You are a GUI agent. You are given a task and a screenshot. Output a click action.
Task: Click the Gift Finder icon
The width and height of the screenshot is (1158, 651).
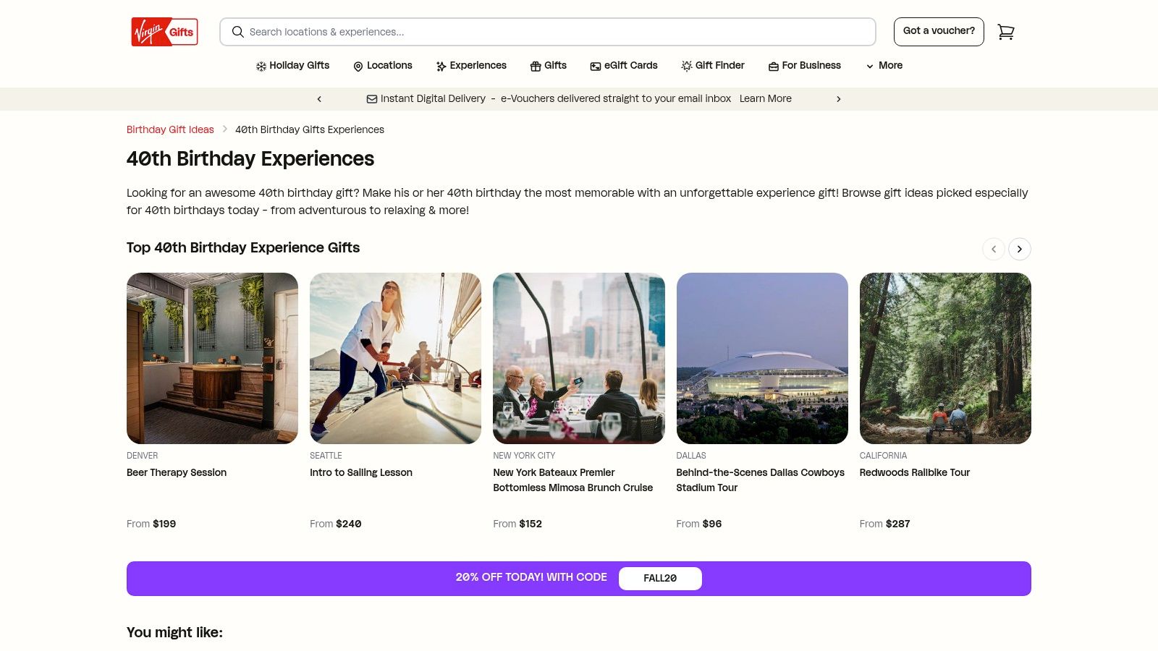[x=686, y=67]
